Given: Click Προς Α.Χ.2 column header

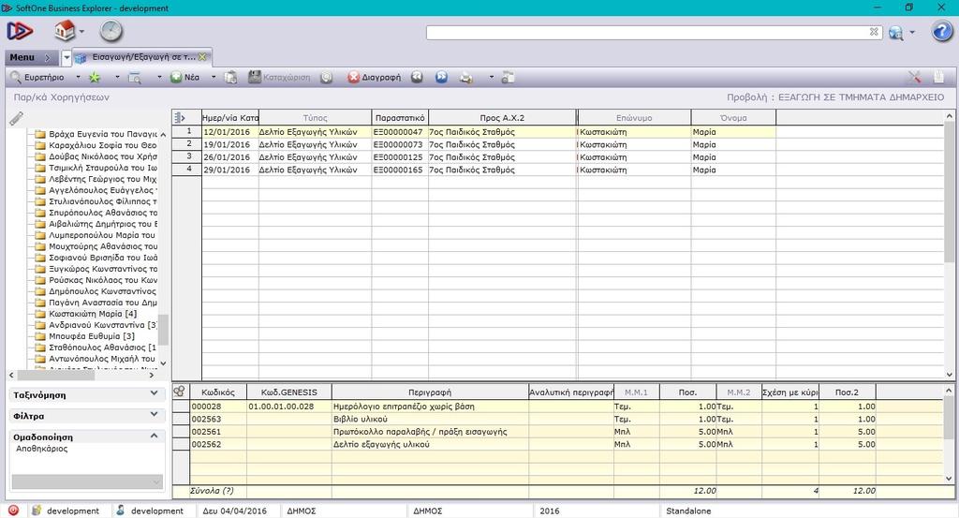Looking at the screenshot, I should point(502,117).
